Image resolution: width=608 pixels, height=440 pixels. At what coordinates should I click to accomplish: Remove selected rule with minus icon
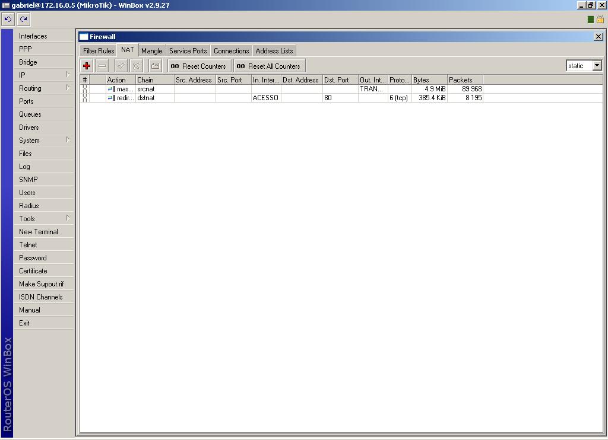pyautogui.click(x=102, y=66)
